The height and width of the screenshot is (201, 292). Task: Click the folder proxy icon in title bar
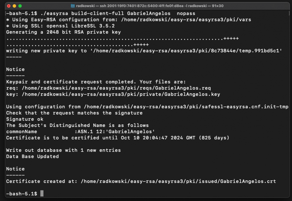tap(73, 6)
